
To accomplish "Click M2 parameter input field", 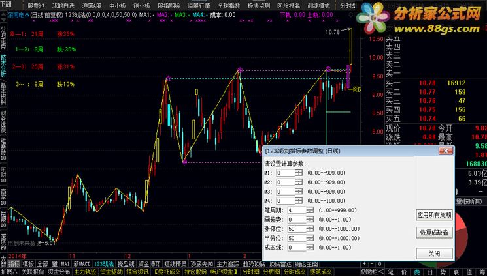I will [x=286, y=182].
